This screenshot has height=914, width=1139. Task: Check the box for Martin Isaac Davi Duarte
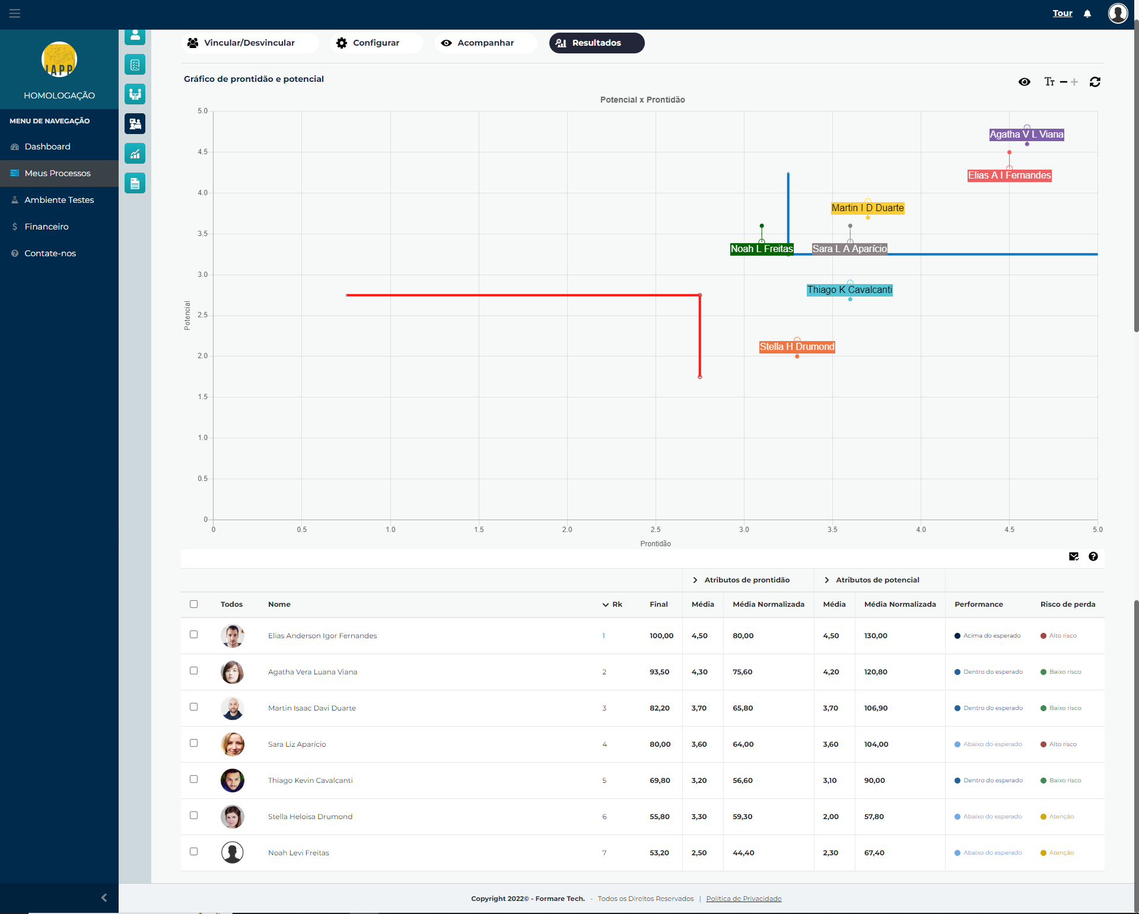coord(193,706)
